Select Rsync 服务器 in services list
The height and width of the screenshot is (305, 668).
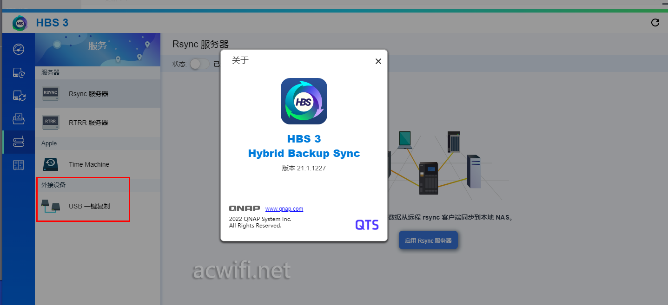(x=98, y=94)
